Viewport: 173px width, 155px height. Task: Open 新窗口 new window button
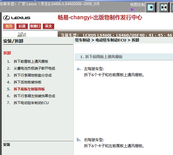click(x=35, y=26)
